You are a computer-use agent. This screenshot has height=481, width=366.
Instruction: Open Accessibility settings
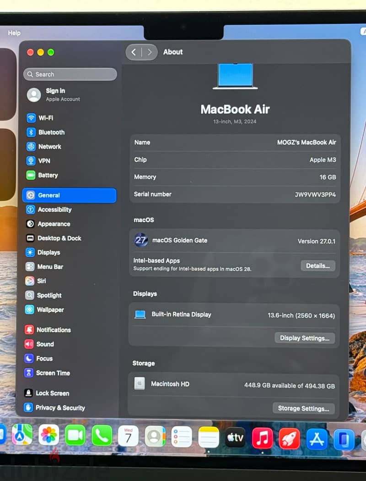pos(48,210)
